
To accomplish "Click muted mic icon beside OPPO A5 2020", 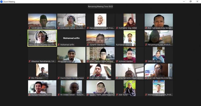I will [x=146, y=62].
